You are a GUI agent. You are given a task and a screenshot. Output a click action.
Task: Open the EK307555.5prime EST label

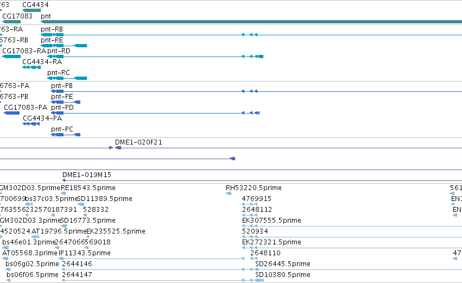[271, 221]
